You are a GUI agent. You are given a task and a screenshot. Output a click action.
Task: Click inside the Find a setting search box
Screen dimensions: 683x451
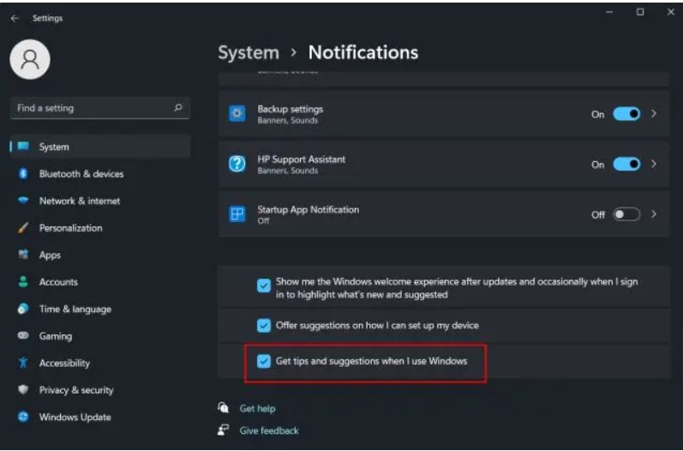coord(90,108)
